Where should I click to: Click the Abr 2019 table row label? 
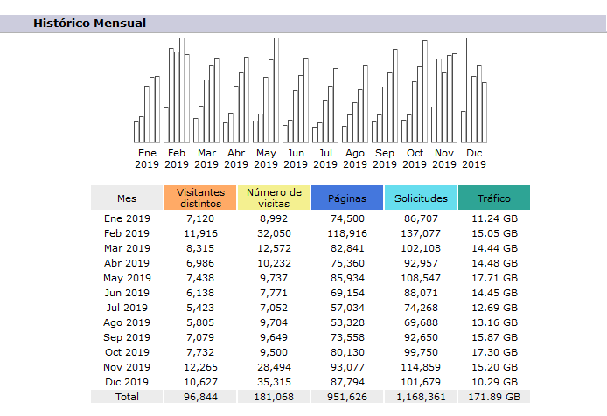click(127, 263)
